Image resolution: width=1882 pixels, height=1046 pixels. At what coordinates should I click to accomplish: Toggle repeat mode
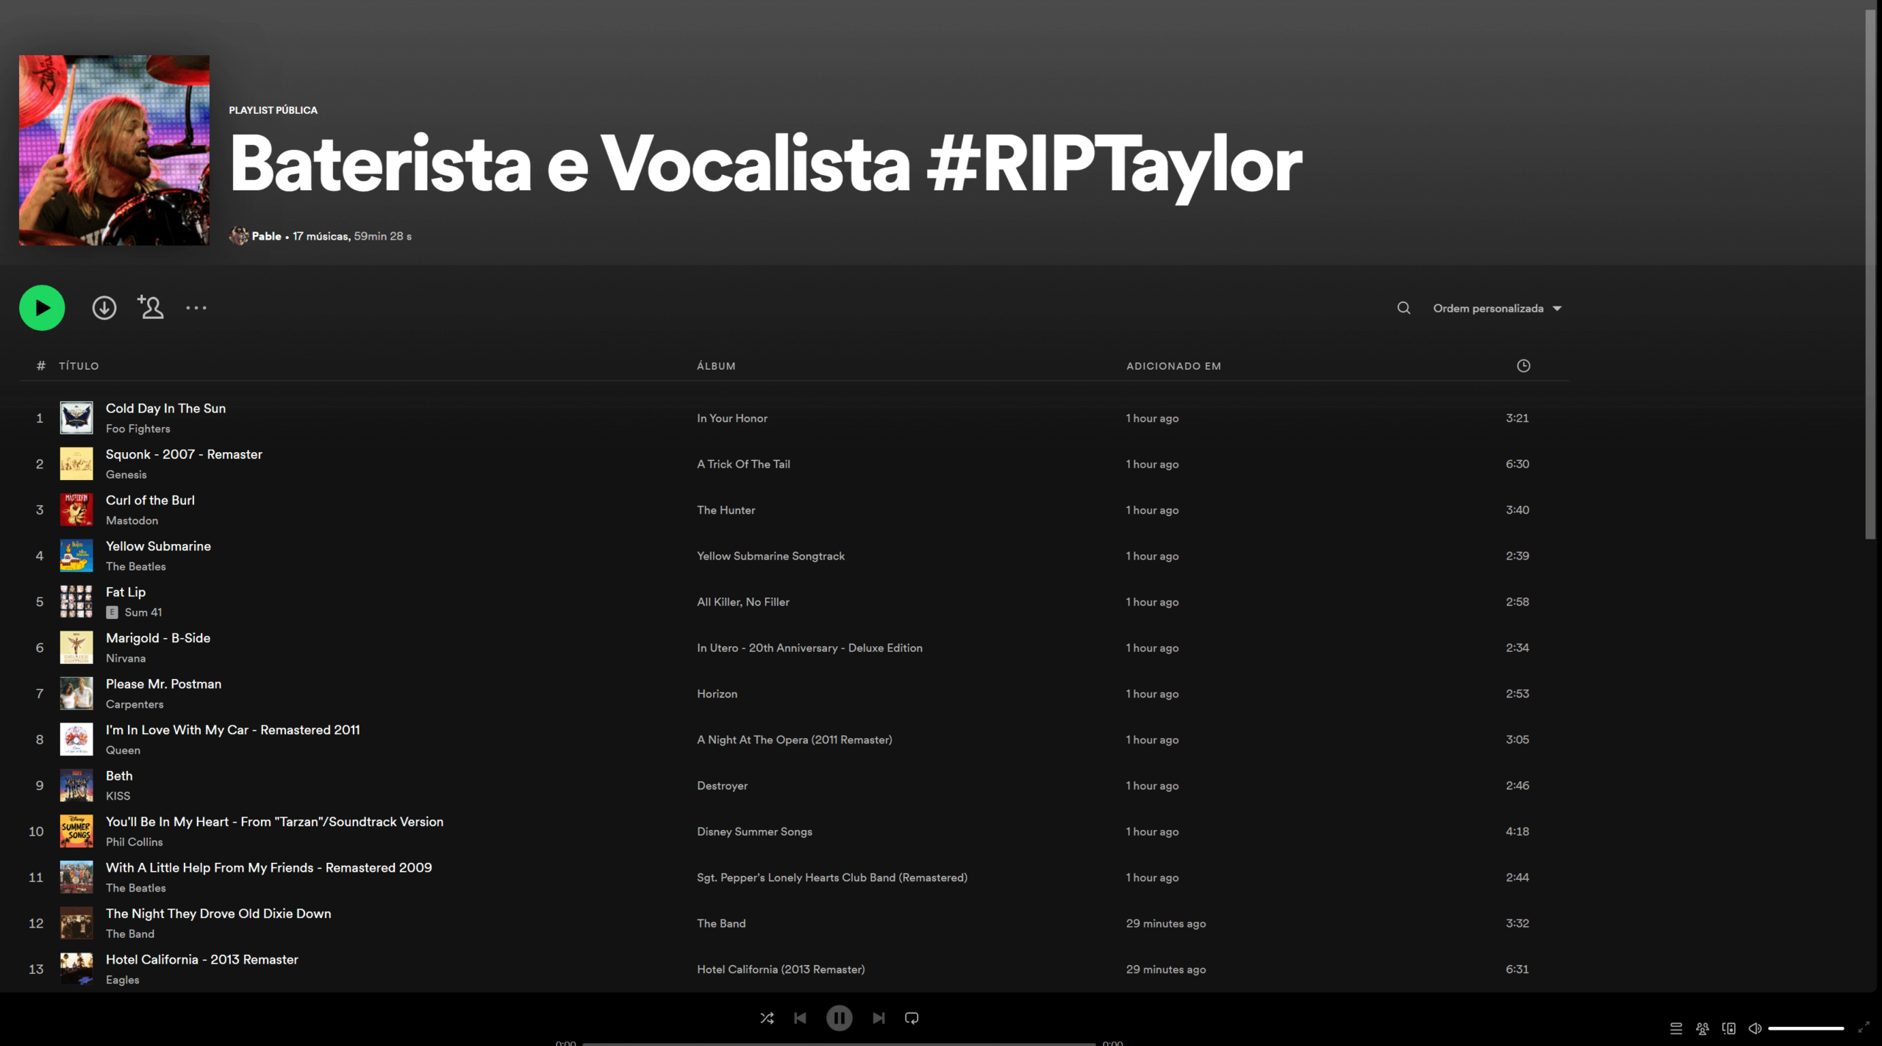tap(912, 1018)
